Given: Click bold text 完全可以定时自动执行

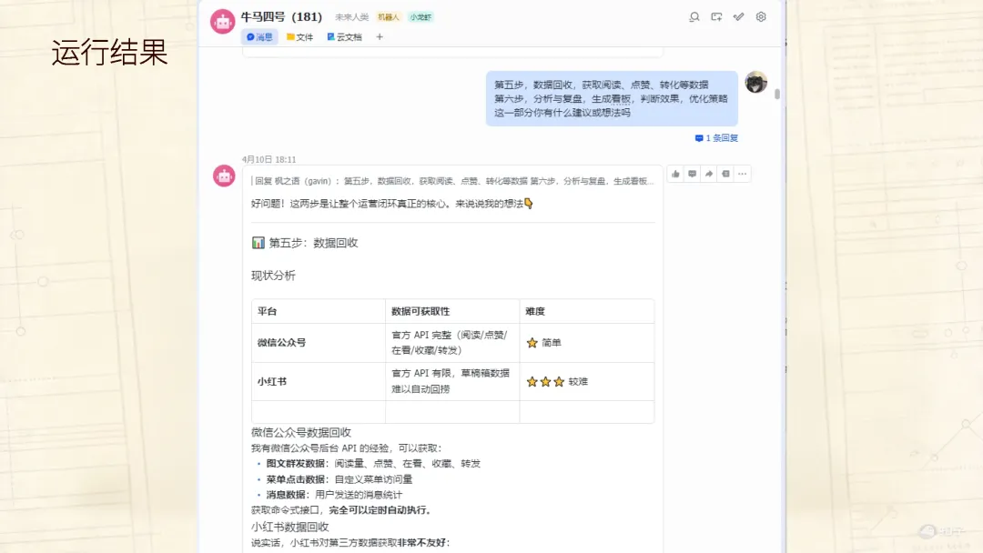Looking at the screenshot, I should click(380, 509).
